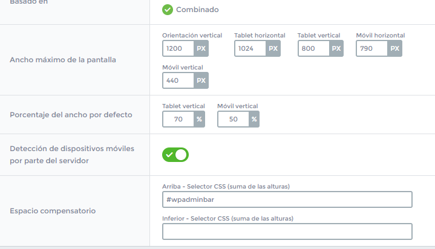The image size is (435, 249).
Task: Edit Tablet horizontal 1024 width field
Action: [250, 48]
